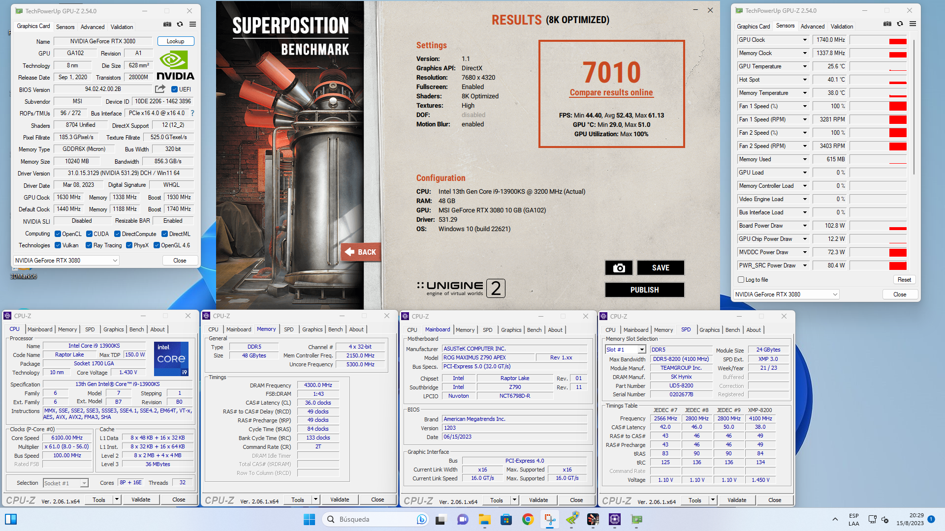
Task: Open Mainboard tab in first CPU-Z window
Action: (x=40, y=329)
